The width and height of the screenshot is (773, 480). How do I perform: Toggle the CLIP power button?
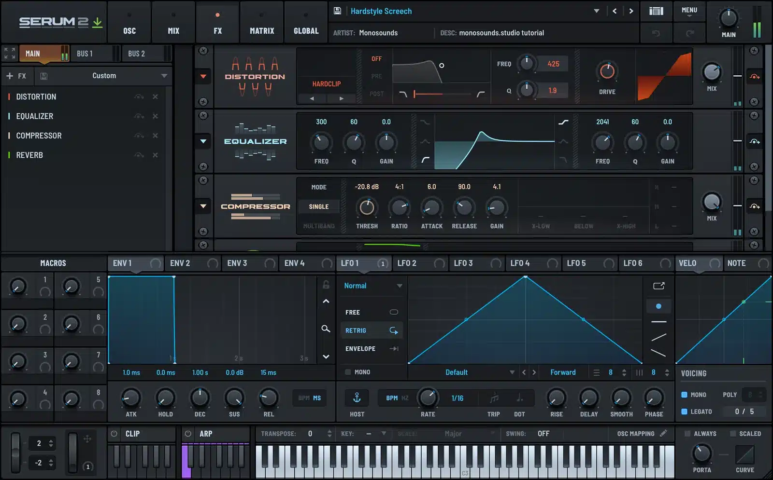point(114,434)
